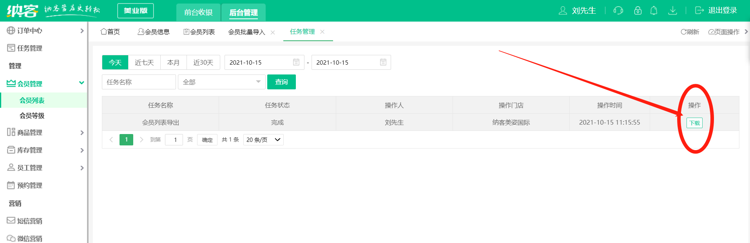Click the 库存管理 sidebar icon

(x=11, y=150)
